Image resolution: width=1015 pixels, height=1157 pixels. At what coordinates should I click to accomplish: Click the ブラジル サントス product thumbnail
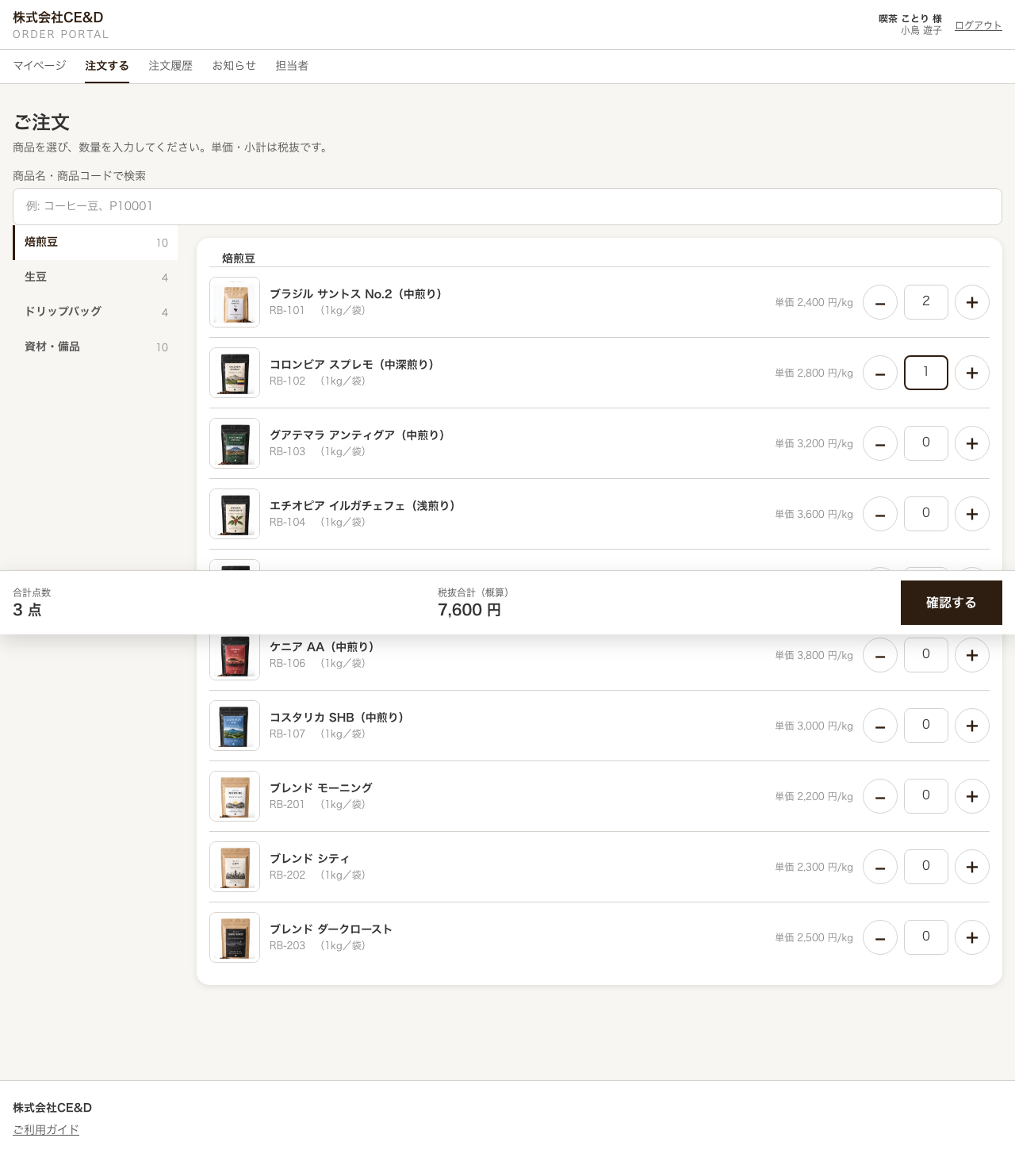[x=235, y=302]
